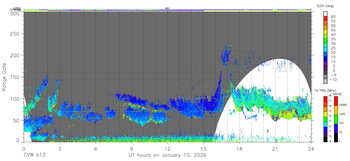The width and height of the screenshot is (350, 161).
Task: Click the 30 label on ELEV scale
Action: pos(333,44)
